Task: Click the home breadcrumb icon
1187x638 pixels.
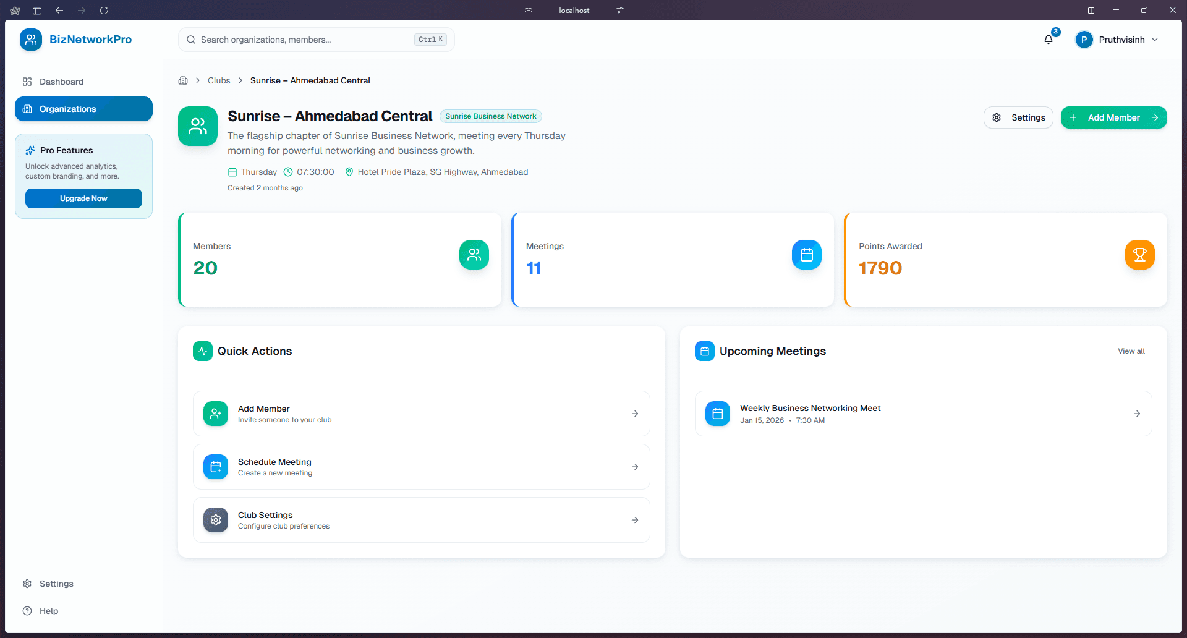Action: coord(183,80)
